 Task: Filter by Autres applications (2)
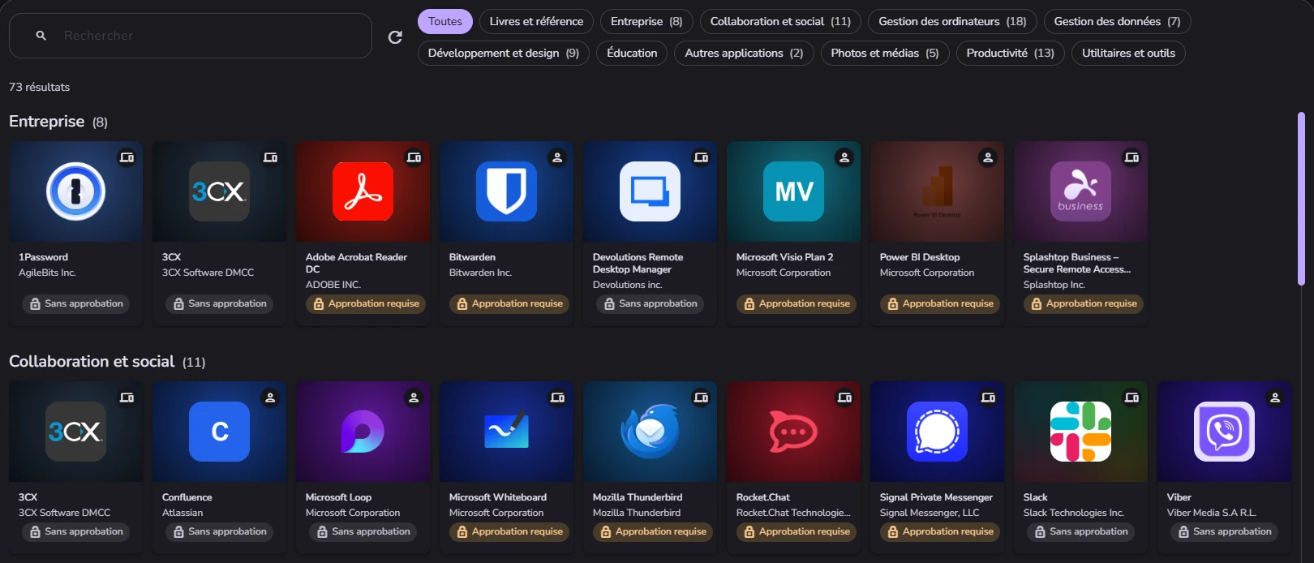point(744,54)
